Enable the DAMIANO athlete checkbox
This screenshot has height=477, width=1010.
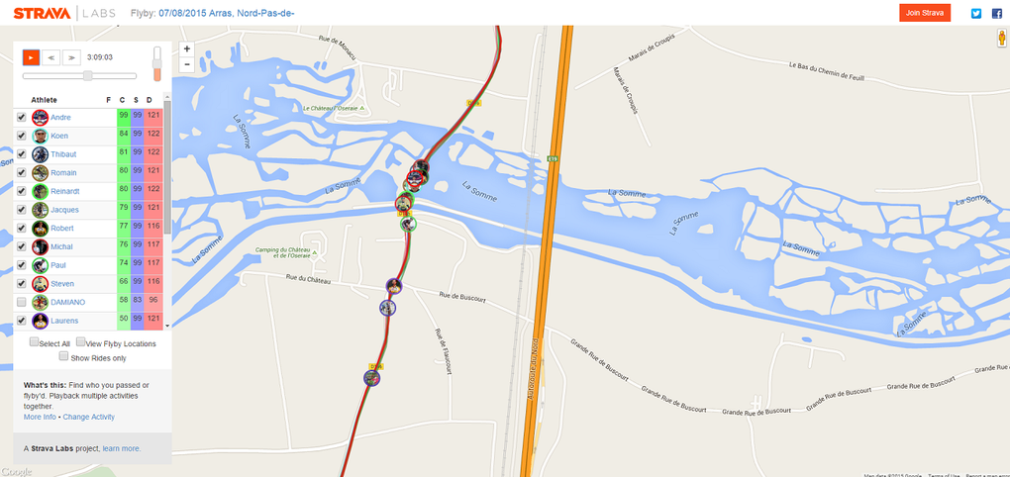pyautogui.click(x=21, y=302)
